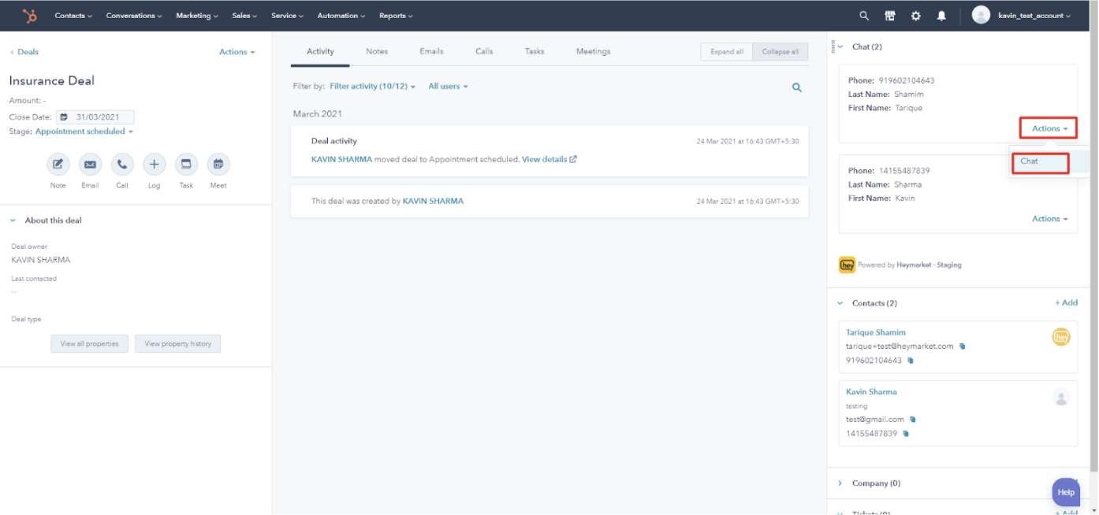
Task: Open the Help chat bubble
Action: click(x=1066, y=492)
